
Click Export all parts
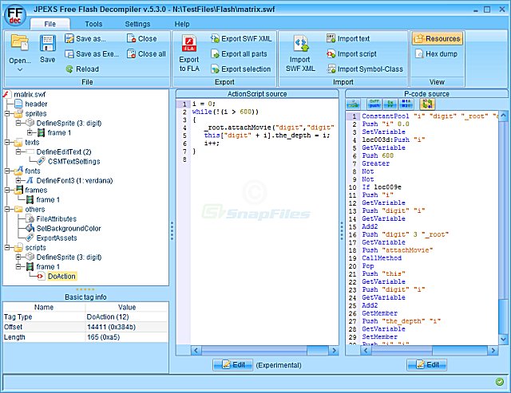tap(239, 53)
